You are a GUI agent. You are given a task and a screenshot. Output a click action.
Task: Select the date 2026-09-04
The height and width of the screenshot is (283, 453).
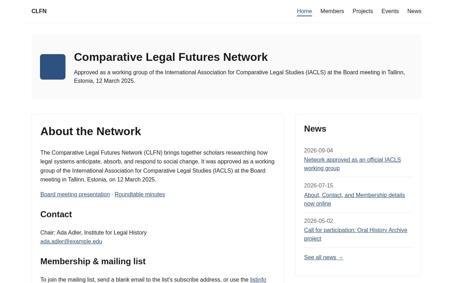(x=319, y=151)
